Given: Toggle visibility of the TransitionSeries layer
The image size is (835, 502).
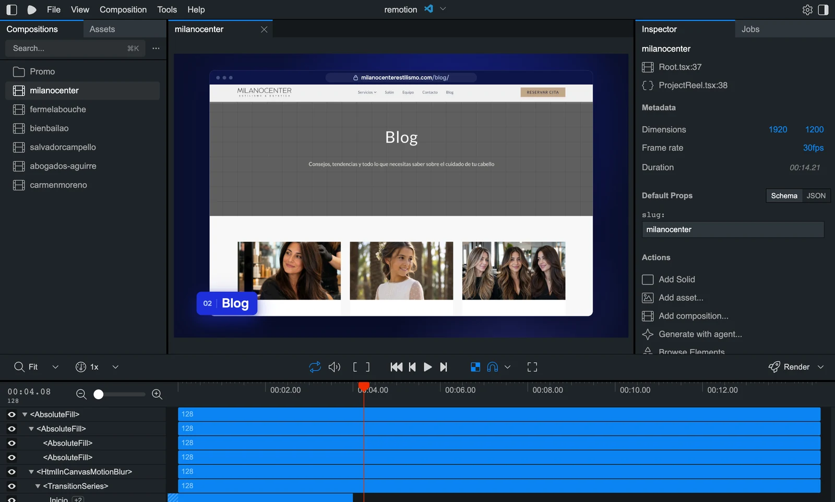Looking at the screenshot, I should point(11,486).
